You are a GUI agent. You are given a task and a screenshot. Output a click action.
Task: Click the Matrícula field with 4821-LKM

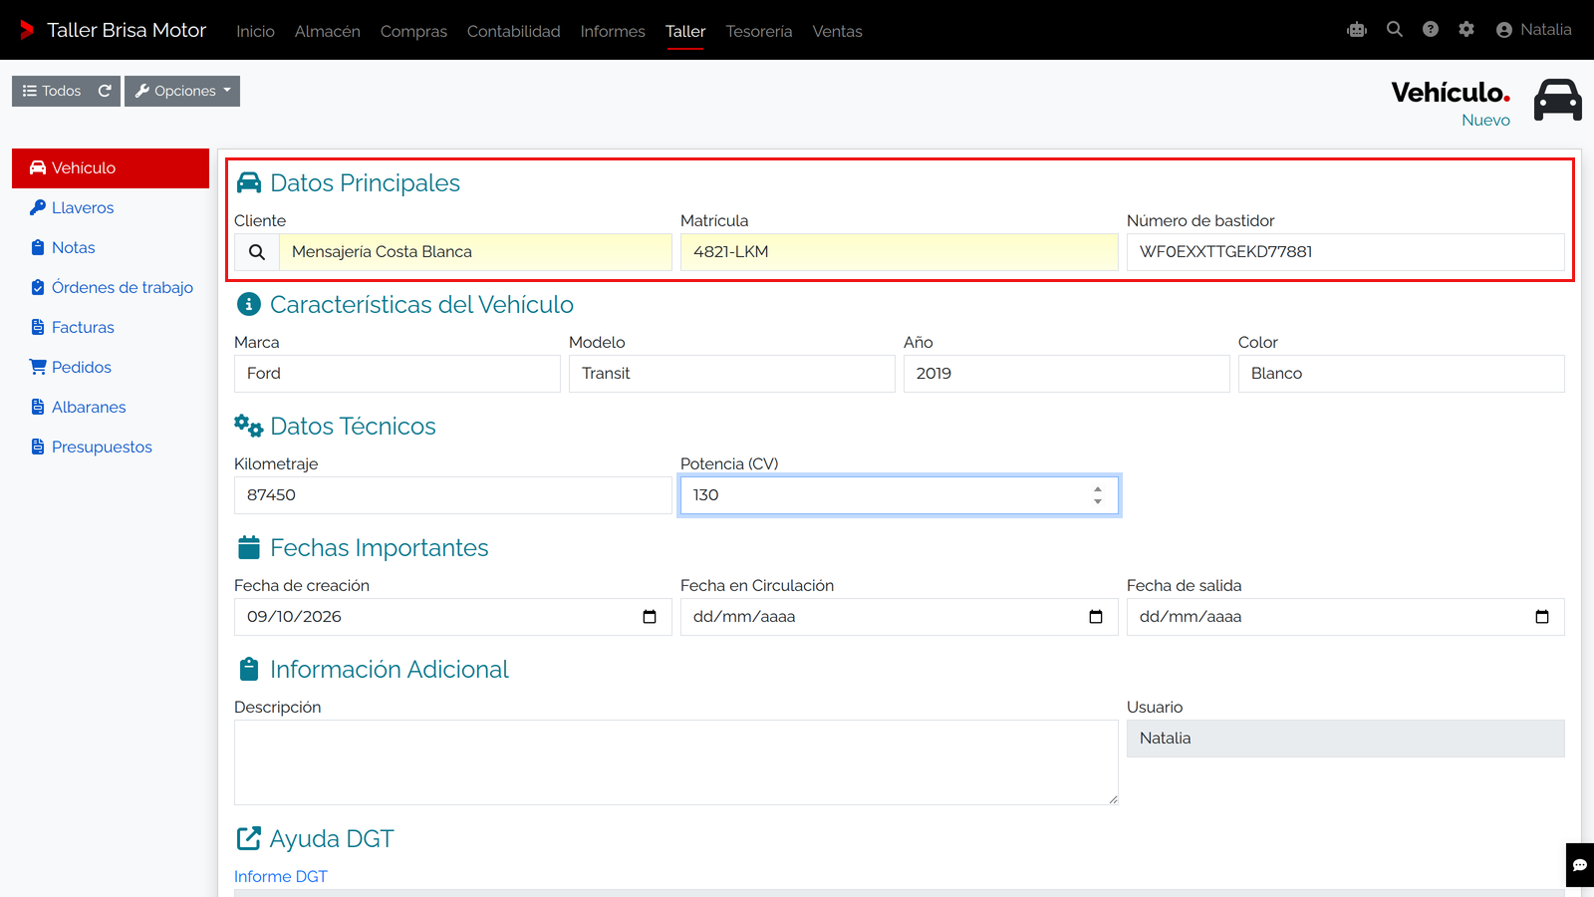click(x=900, y=252)
